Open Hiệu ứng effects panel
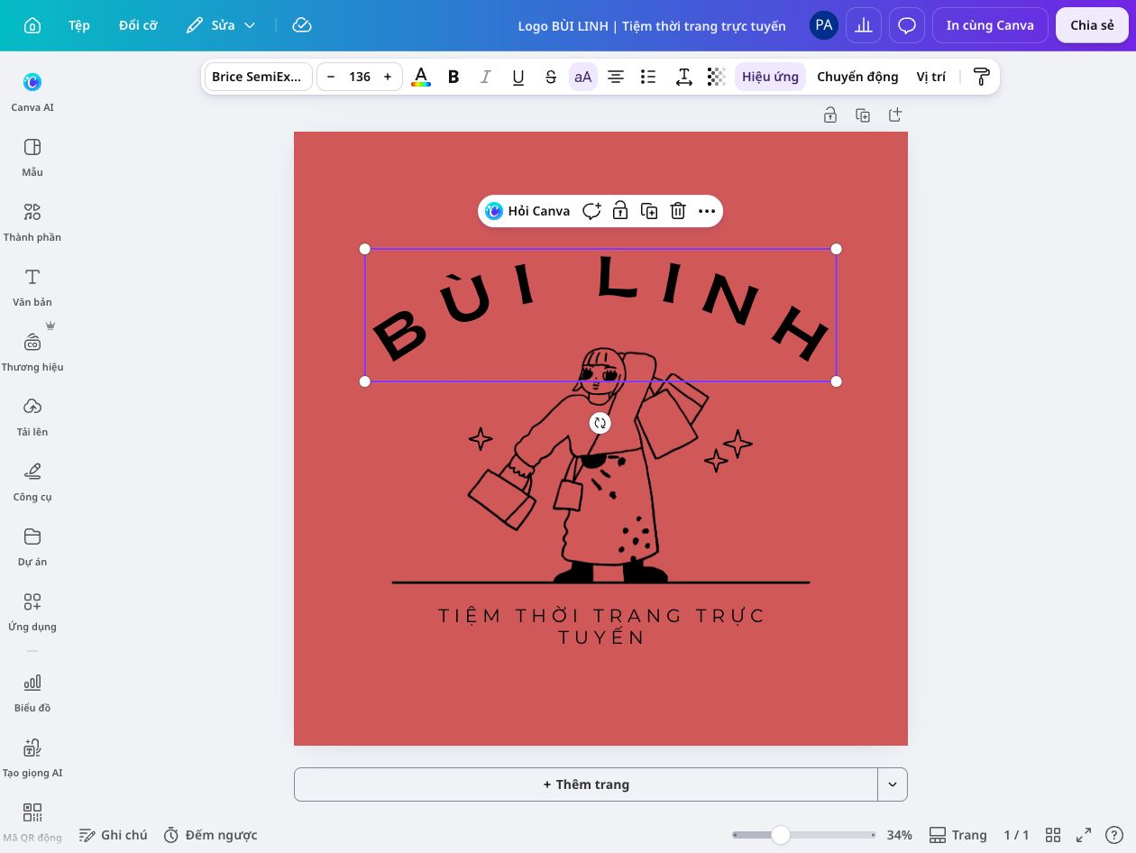1136x853 pixels. 770,77
